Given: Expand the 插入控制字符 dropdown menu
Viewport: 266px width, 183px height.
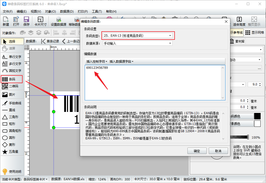Looking at the screenshot, I should (x=97, y=61).
